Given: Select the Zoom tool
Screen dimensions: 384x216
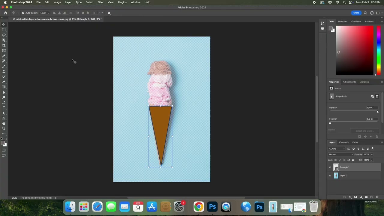Looking at the screenshot, I should (x=4, y=129).
